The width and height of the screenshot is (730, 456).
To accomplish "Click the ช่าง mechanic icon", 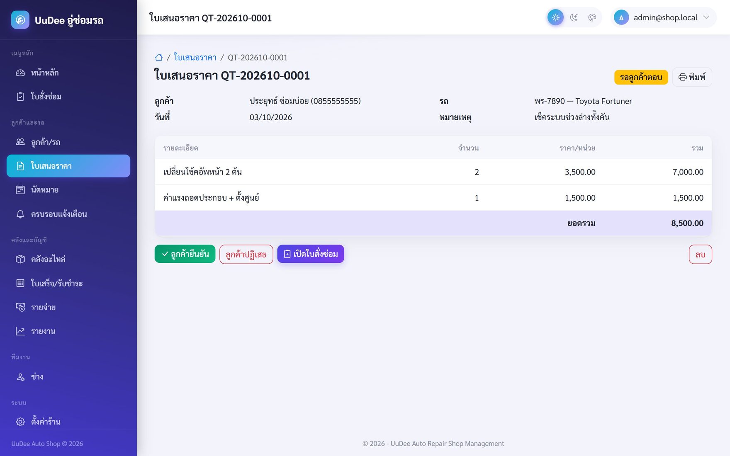I will coord(20,377).
